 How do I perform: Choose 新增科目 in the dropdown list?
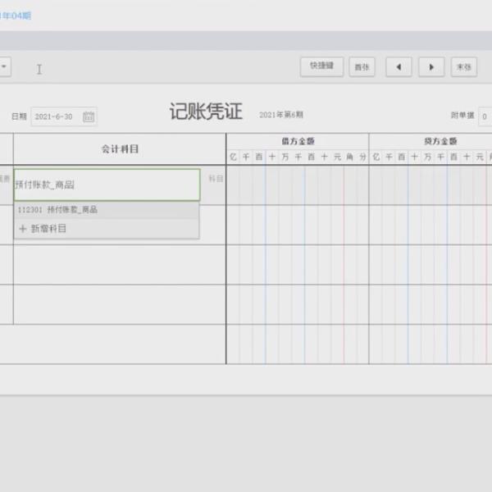click(x=49, y=229)
